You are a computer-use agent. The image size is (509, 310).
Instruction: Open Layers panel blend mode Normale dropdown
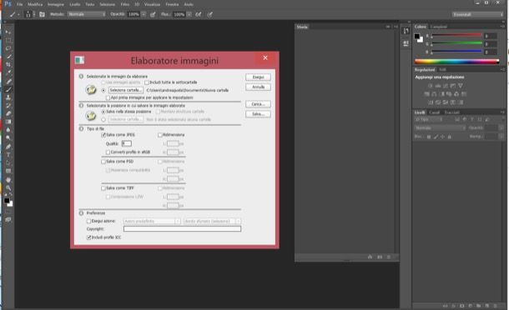coord(440,128)
